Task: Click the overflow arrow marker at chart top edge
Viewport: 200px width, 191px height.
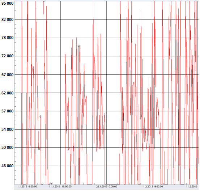Action: pos(44,2)
